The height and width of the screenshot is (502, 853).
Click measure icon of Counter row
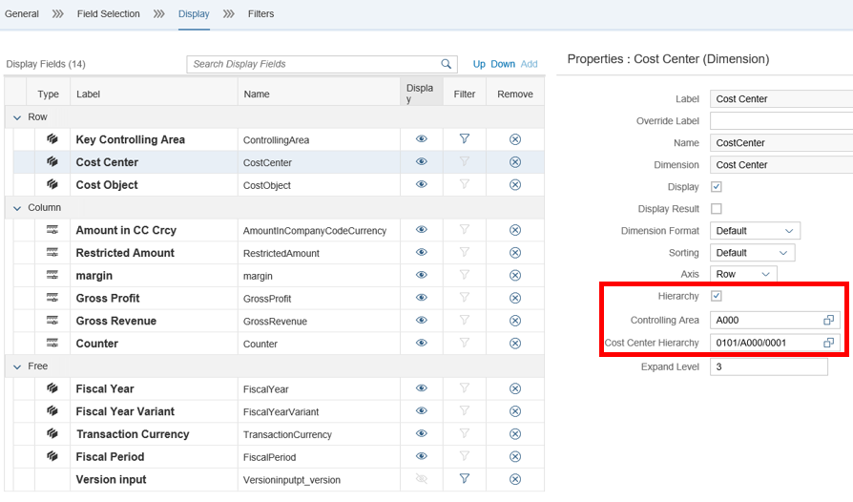click(52, 343)
